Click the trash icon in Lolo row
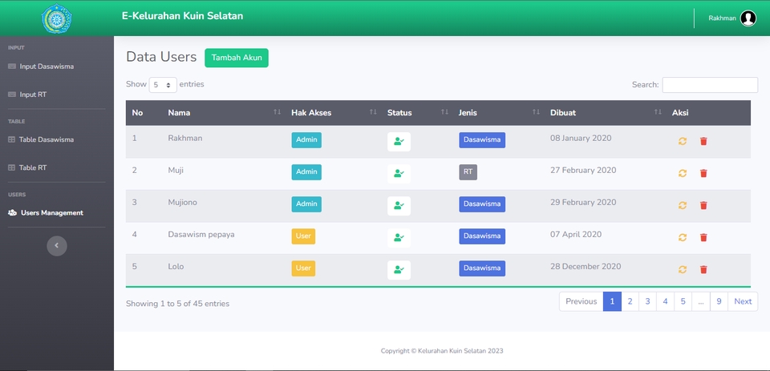This screenshot has height=371, width=770. point(703,269)
